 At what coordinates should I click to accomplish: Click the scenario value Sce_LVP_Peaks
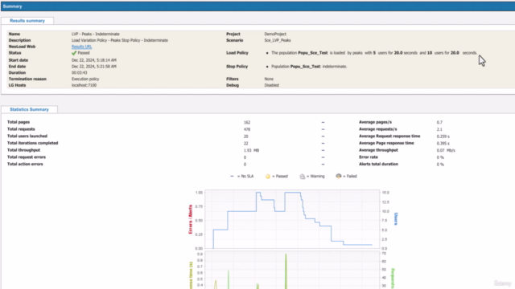(278, 40)
